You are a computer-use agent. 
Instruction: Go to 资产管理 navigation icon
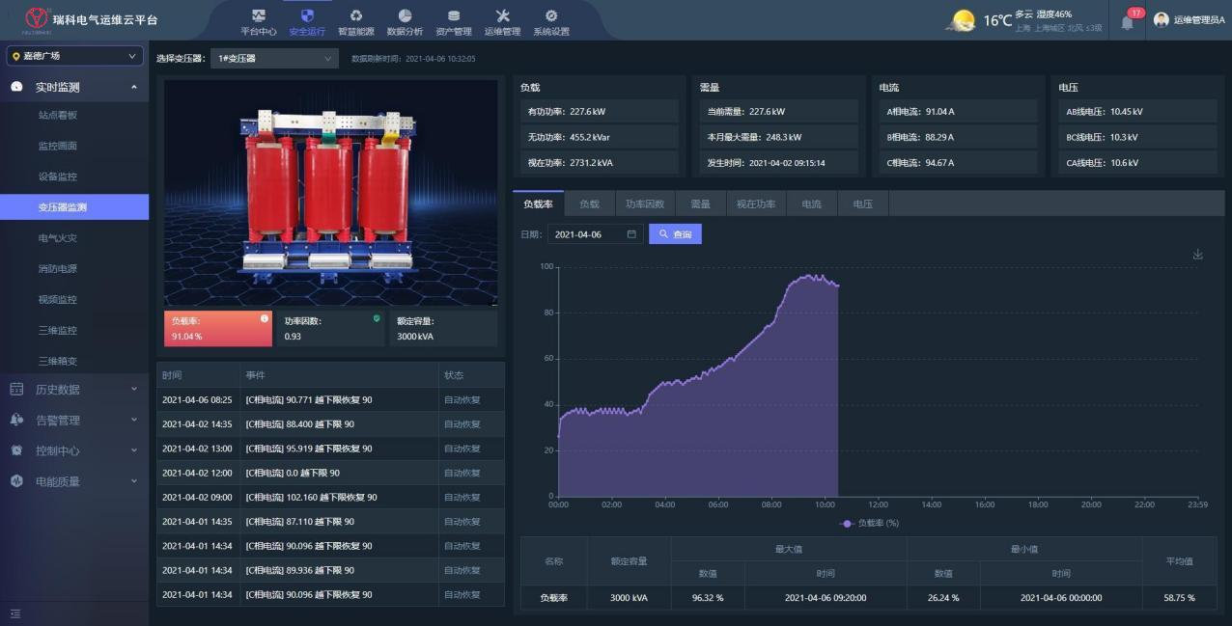(454, 16)
